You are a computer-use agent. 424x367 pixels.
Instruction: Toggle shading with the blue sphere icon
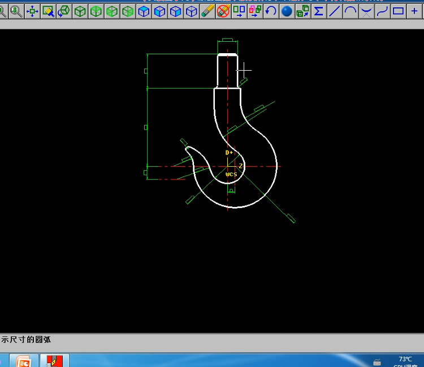[x=287, y=11]
